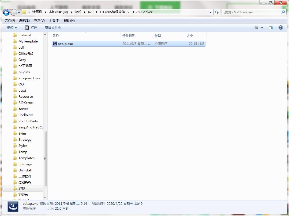Change view with the view icon
The image size is (289, 216).
[x=256, y=28]
